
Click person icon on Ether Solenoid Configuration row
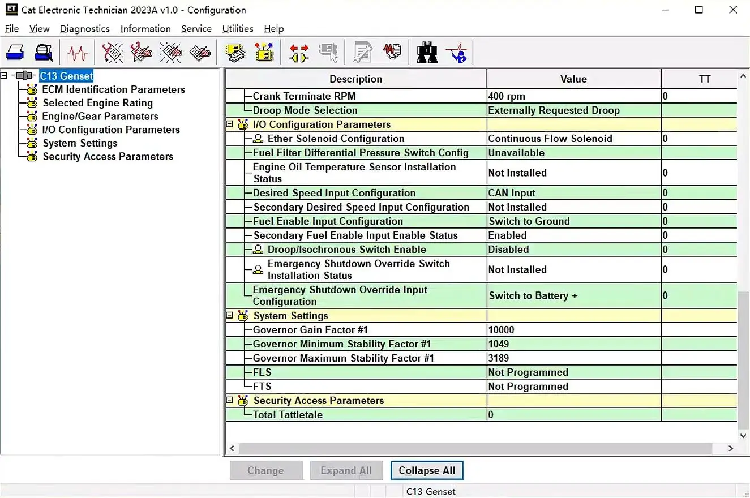coord(258,139)
